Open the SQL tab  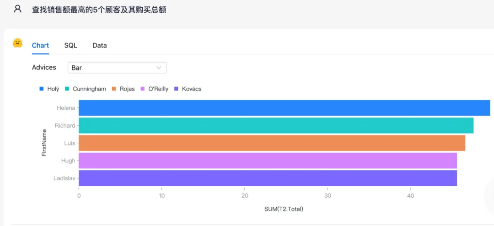click(70, 45)
